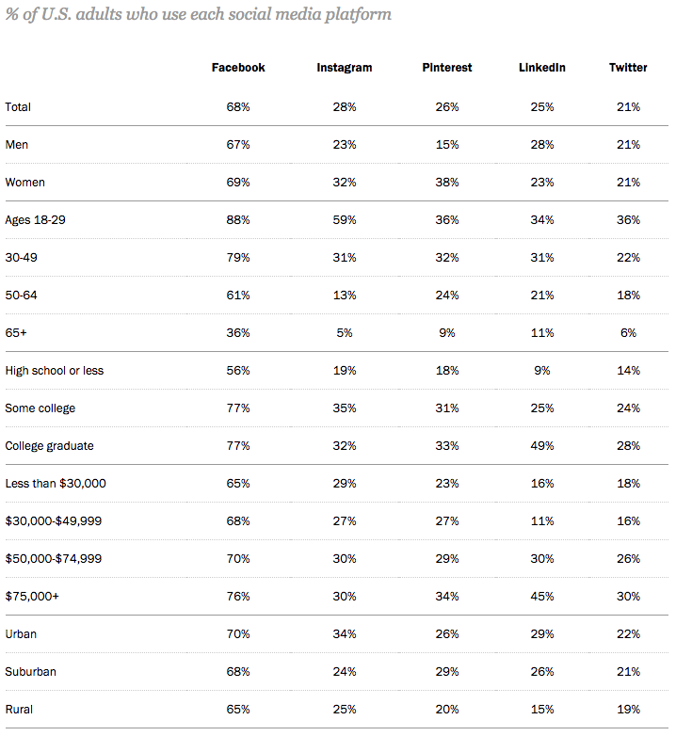This screenshot has width=676, height=736.
Task: Click the 38% Pinterest value for Women
Action: coord(447,183)
